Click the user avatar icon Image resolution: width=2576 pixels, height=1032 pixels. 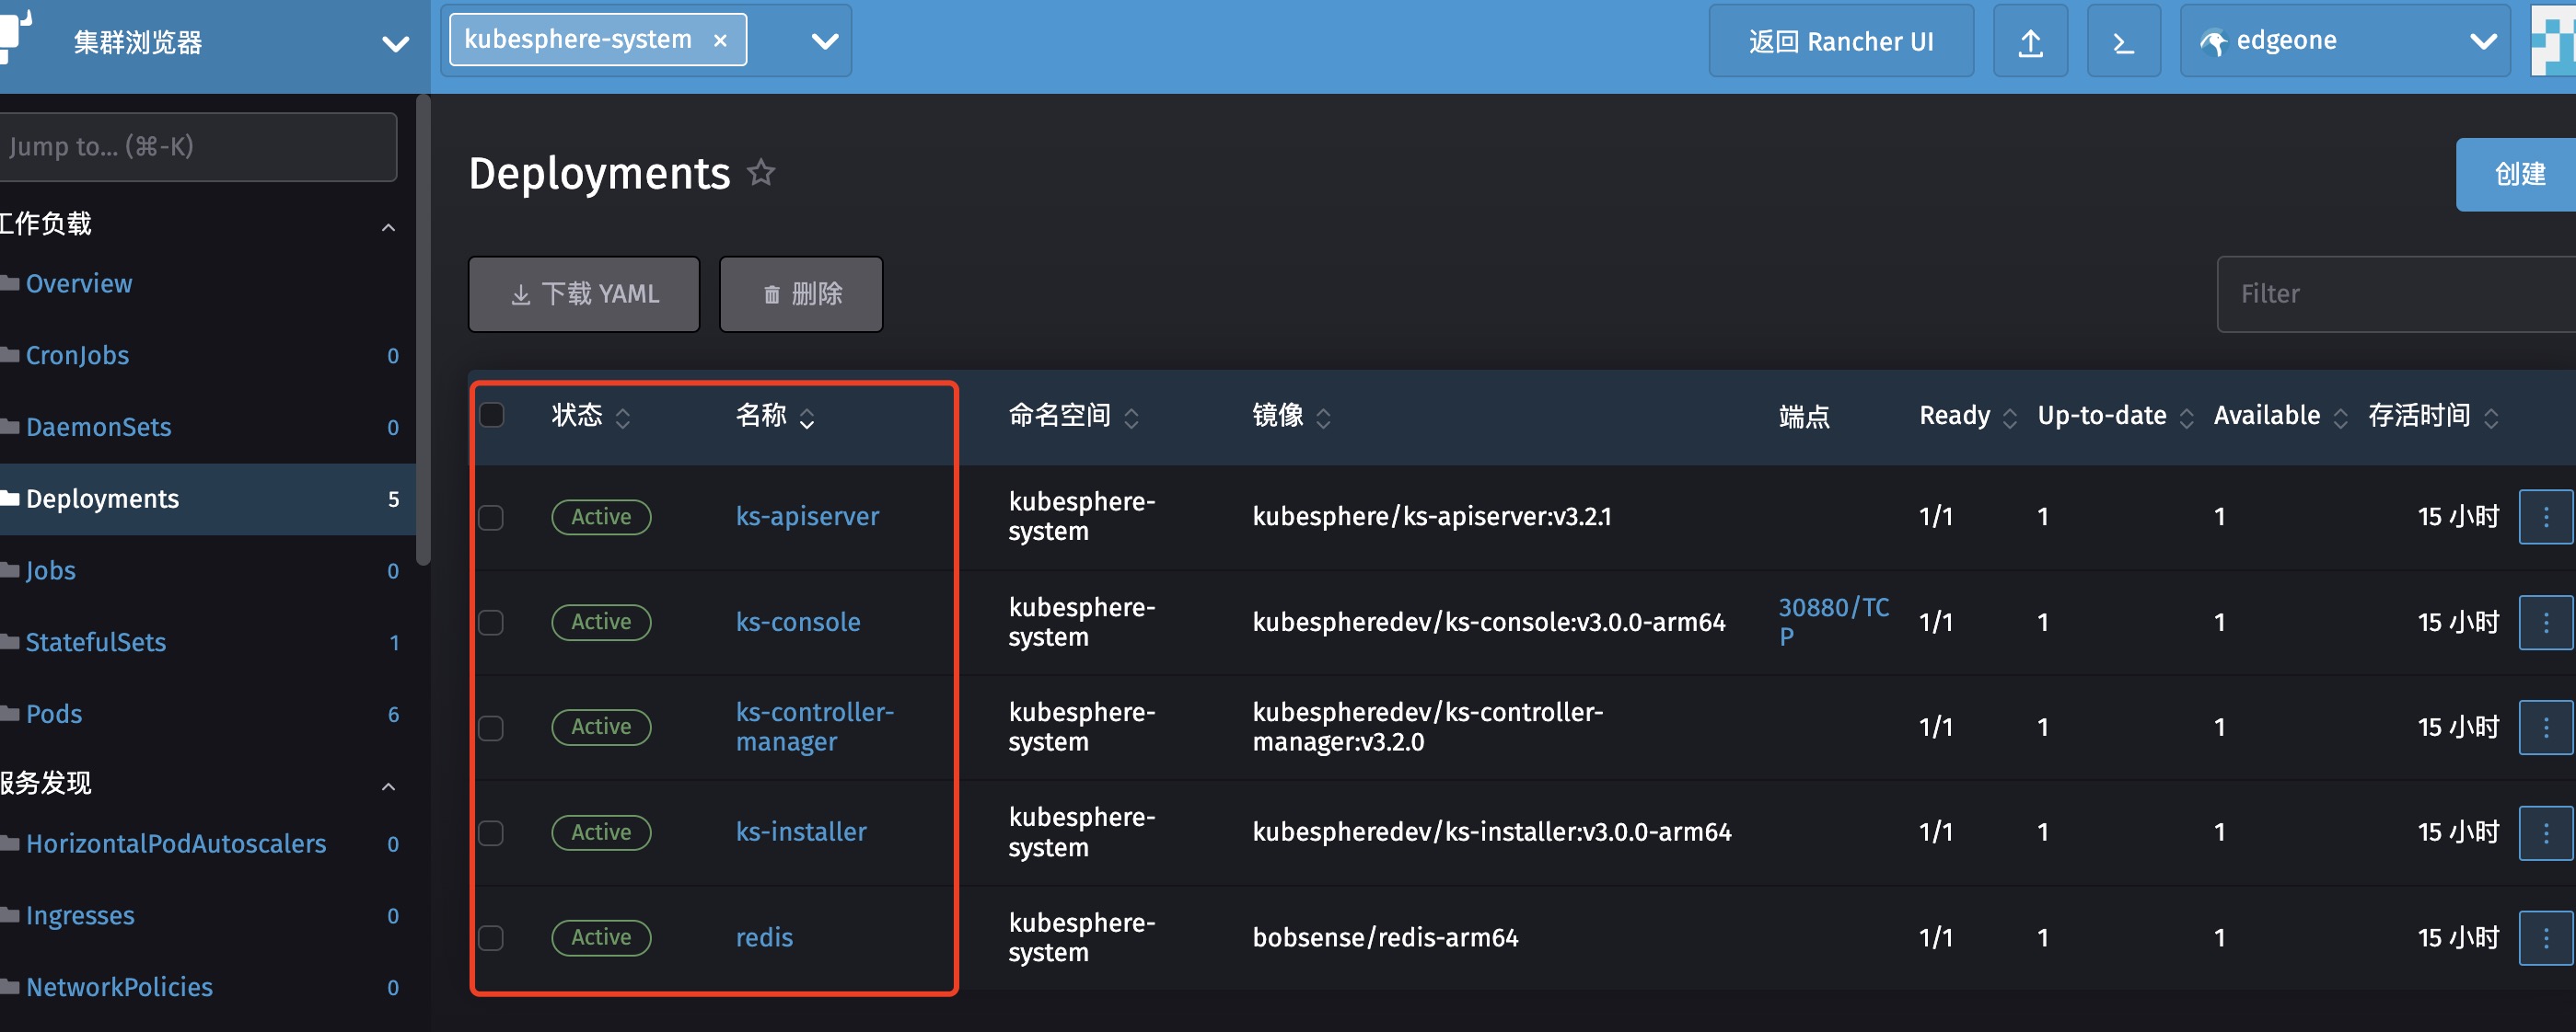[x=2554, y=40]
